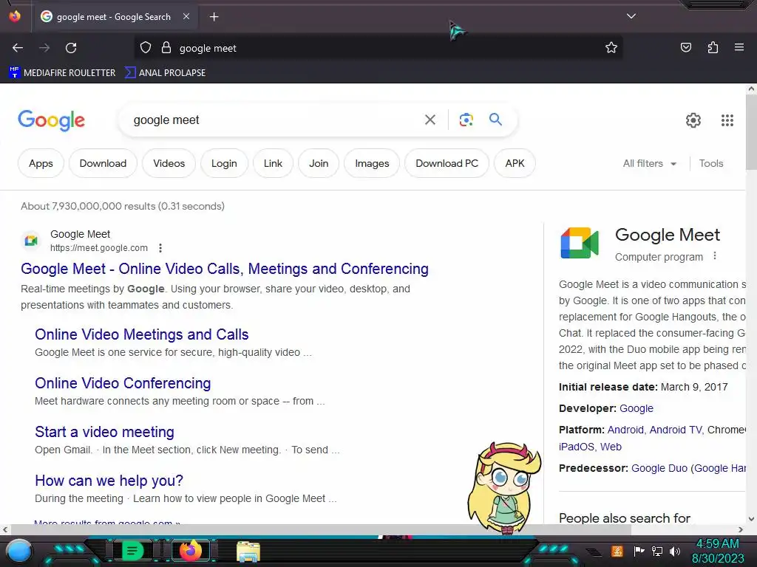Filter results by Download chip
This screenshot has height=567, width=757.
(103, 163)
